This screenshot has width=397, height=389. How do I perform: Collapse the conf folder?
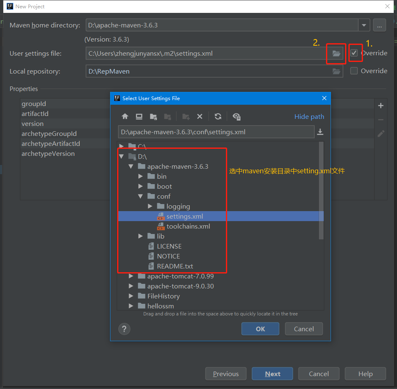(x=140, y=196)
